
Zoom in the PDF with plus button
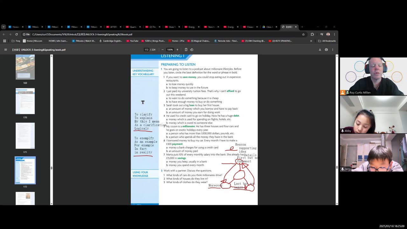pos(177,50)
